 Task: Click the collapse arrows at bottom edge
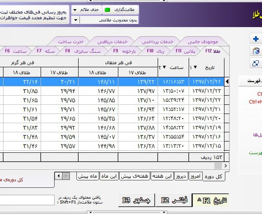(x=127, y=213)
